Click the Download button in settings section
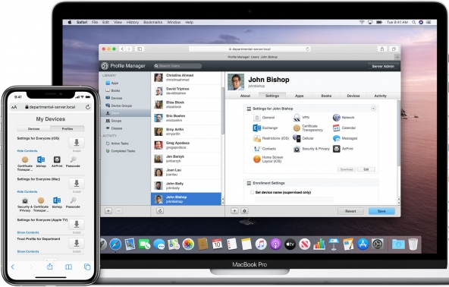The height and width of the screenshot is (287, 449). (x=347, y=169)
